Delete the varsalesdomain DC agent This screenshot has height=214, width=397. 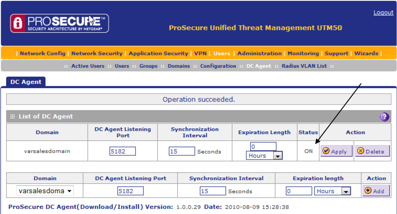coord(372,151)
